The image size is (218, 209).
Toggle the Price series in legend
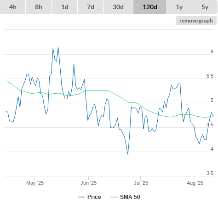[x=94, y=197]
